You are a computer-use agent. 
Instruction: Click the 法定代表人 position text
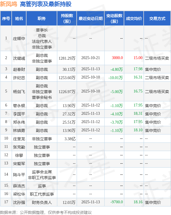(x=42, y=41)
